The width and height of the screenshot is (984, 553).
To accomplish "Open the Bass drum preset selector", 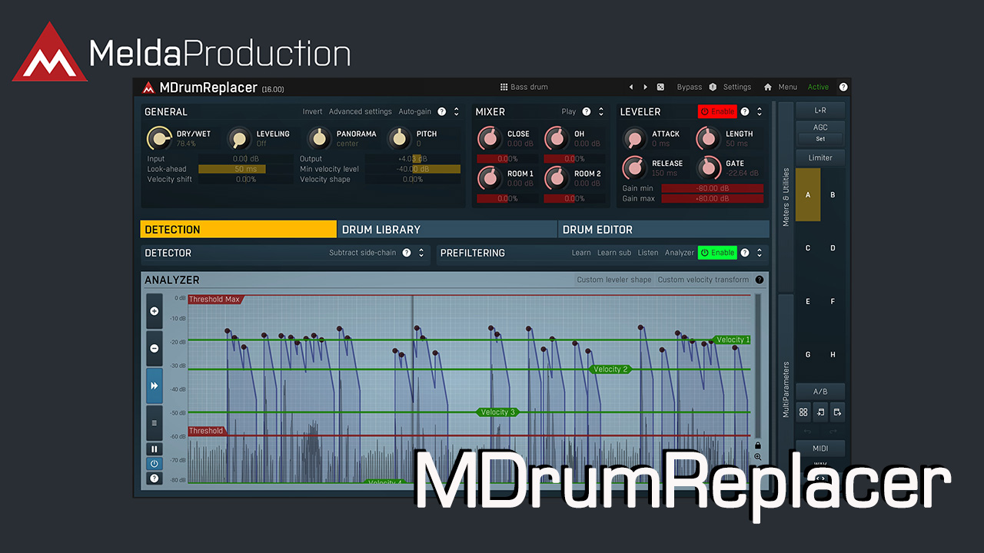I will click(x=525, y=87).
